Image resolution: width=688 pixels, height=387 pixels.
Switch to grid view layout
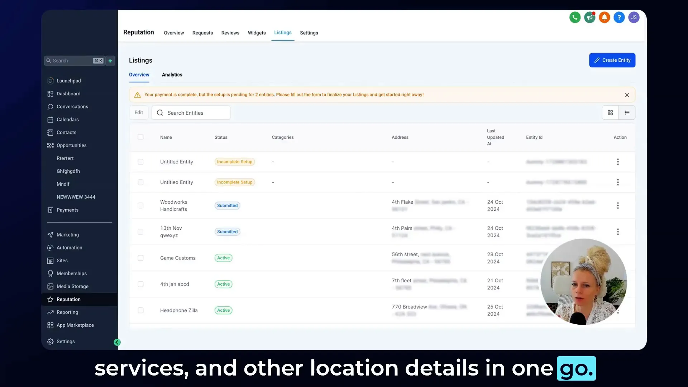[610, 113]
